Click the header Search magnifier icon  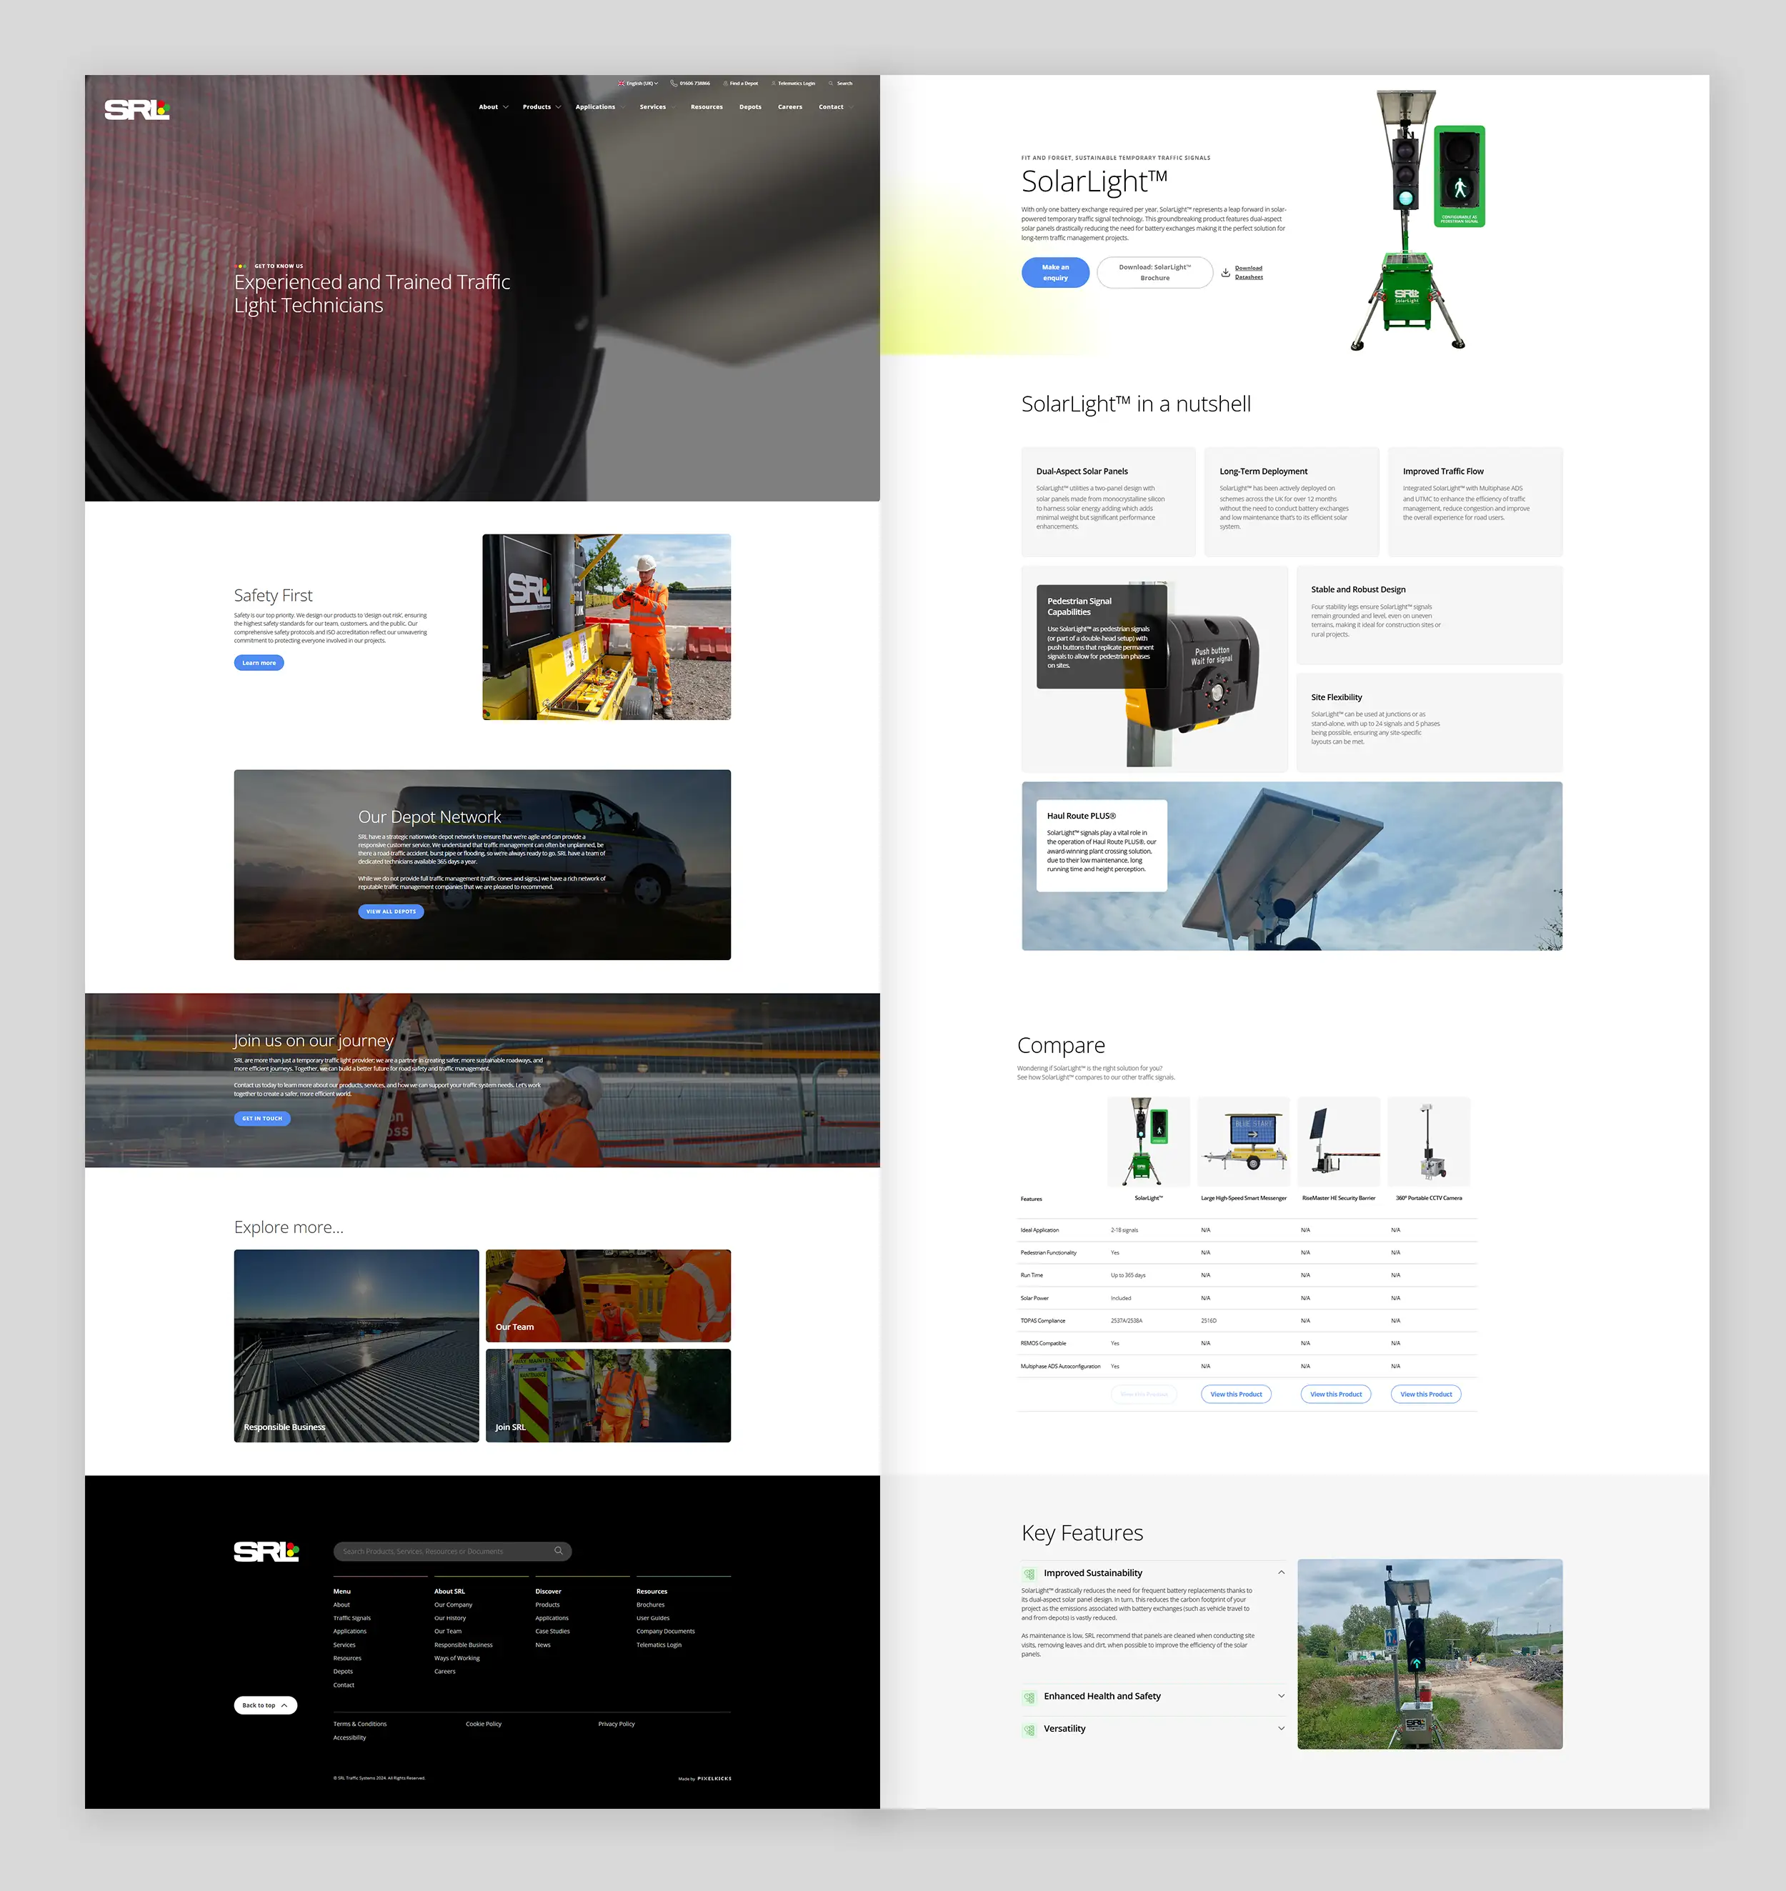pyautogui.click(x=831, y=84)
